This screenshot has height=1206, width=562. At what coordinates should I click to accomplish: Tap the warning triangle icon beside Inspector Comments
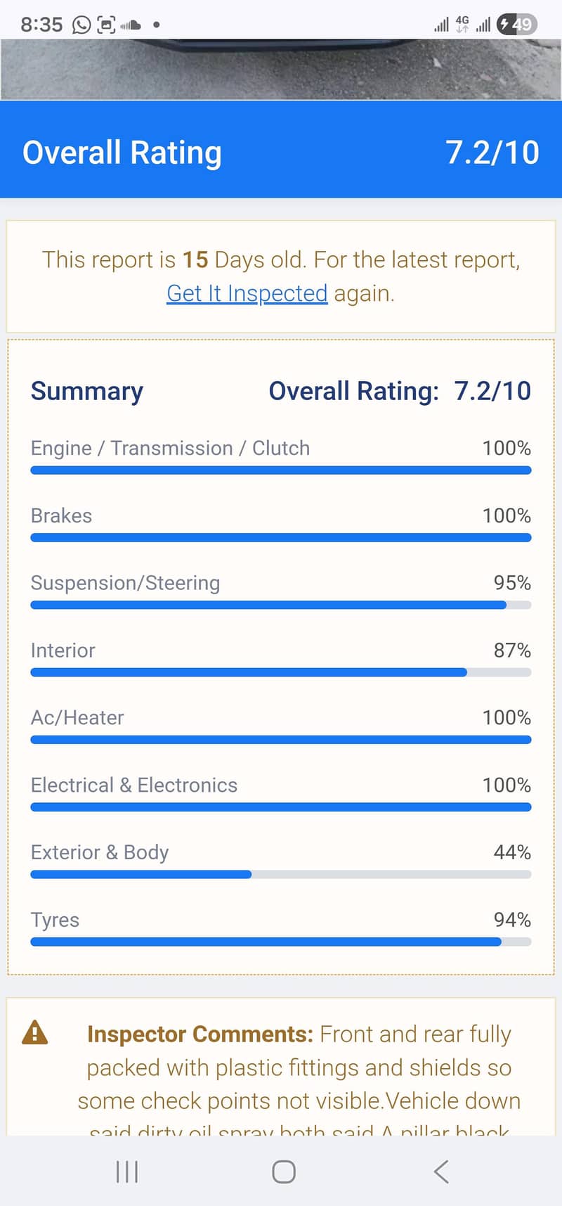35,1033
